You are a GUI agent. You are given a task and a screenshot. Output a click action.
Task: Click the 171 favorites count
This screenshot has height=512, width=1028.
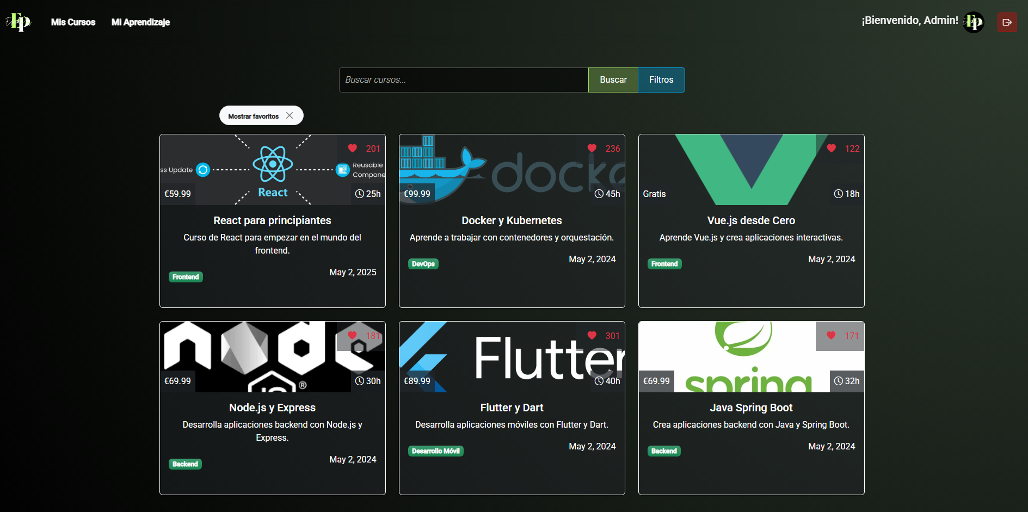click(x=852, y=336)
